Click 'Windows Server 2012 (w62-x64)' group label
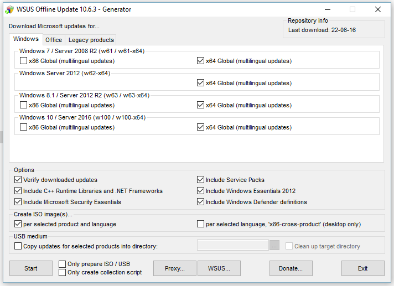Screen dimensions: 394x286 tap(65, 73)
